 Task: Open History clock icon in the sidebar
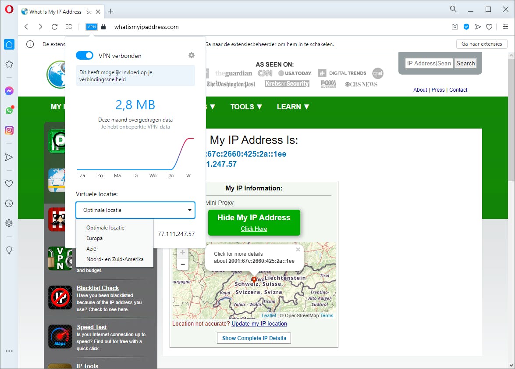click(9, 203)
